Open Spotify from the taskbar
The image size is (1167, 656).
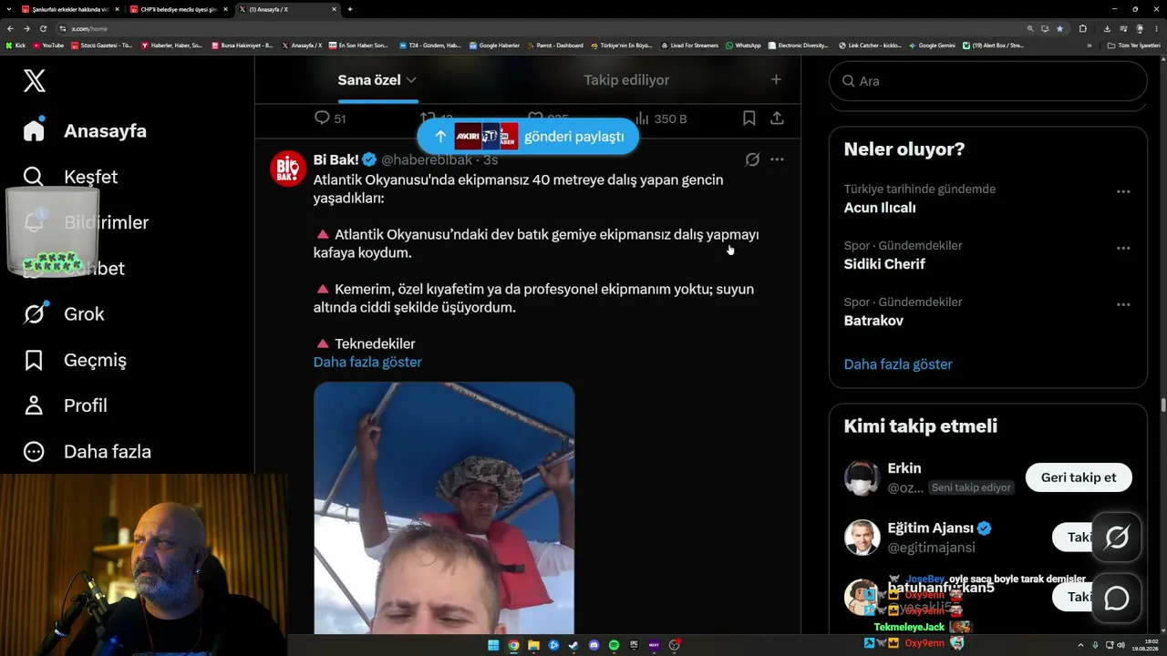click(614, 645)
